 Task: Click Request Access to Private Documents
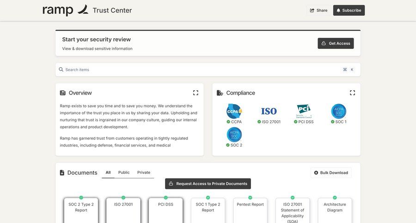pyautogui.click(x=208, y=183)
